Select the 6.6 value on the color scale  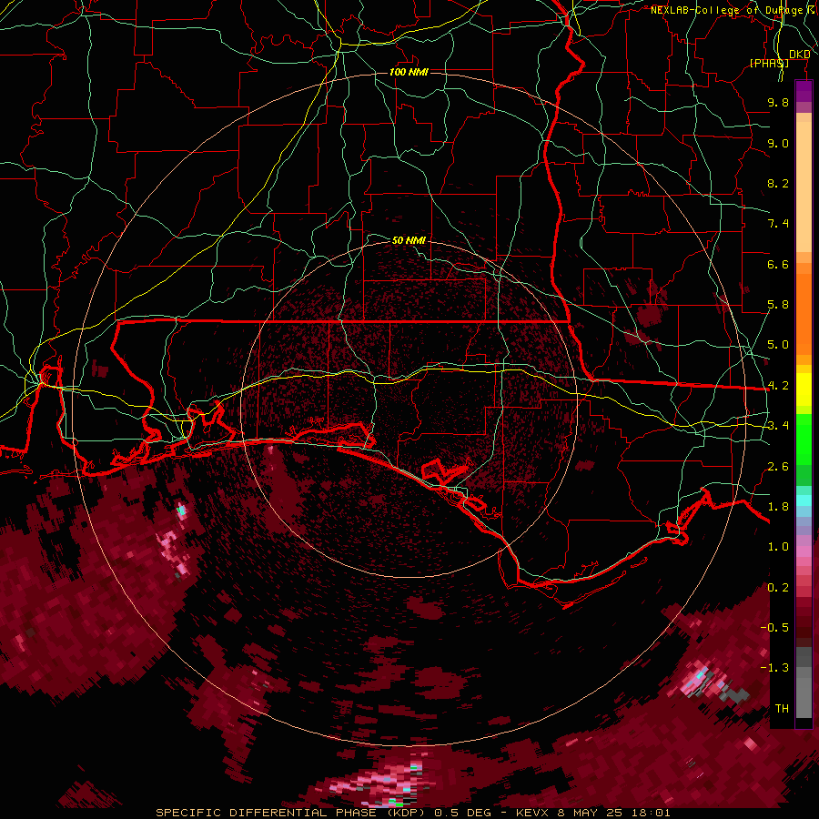click(x=778, y=264)
